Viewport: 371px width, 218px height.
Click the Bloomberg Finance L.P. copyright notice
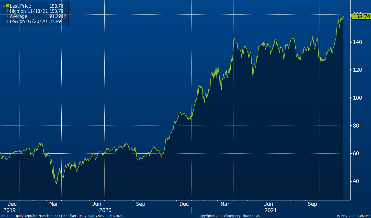(229, 216)
